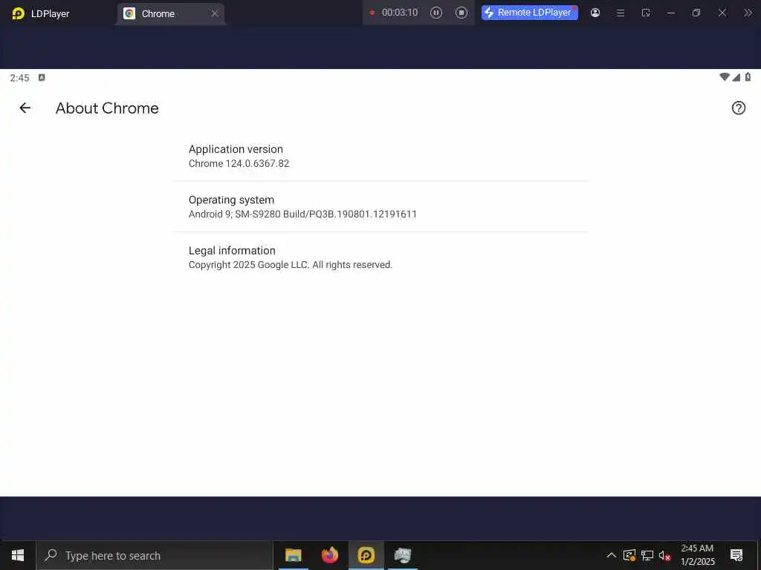The width and height of the screenshot is (761, 570).
Task: Click the LDPlayer logo icon
Action: coord(18,13)
